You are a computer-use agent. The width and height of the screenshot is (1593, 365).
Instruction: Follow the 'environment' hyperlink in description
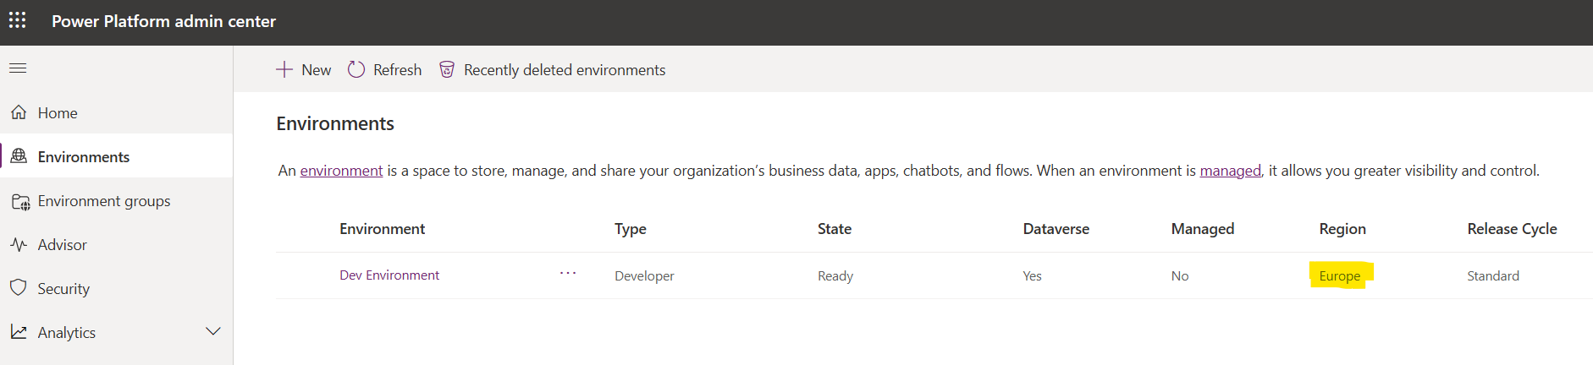(341, 171)
